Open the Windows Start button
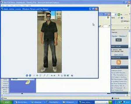131x104 pixels. point(6,102)
